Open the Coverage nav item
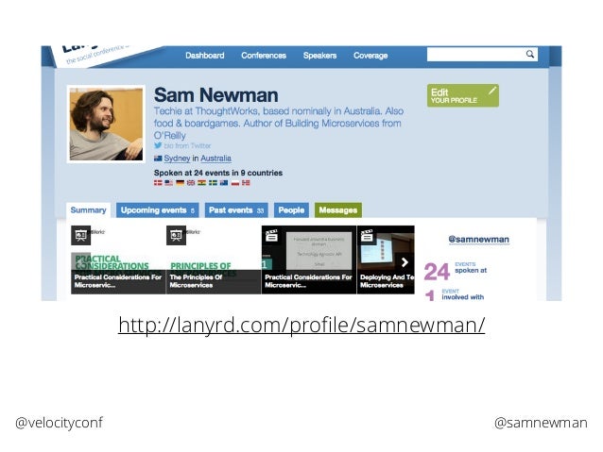Viewport: 603px width, 452px height. [370, 56]
